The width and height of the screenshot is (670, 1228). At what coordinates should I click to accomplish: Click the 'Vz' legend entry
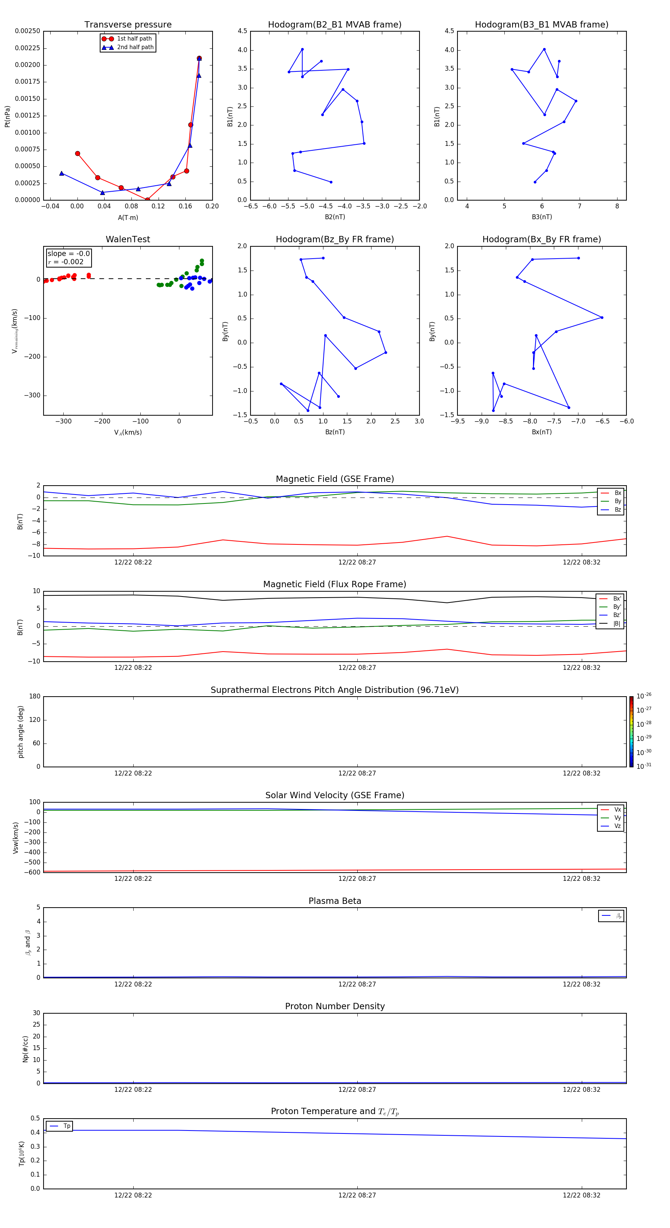point(611,826)
